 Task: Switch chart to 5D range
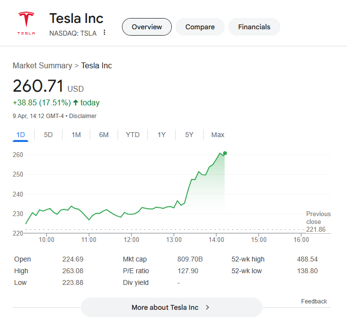[x=48, y=135]
